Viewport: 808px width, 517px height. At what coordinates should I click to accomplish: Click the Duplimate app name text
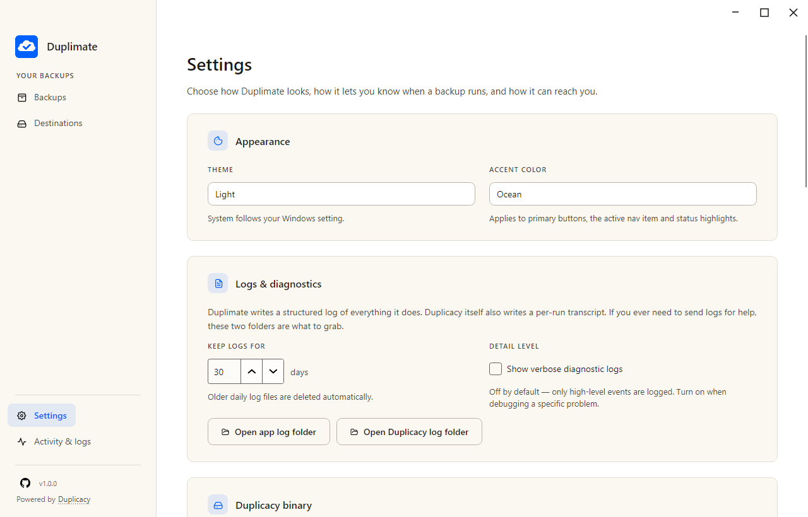72,47
